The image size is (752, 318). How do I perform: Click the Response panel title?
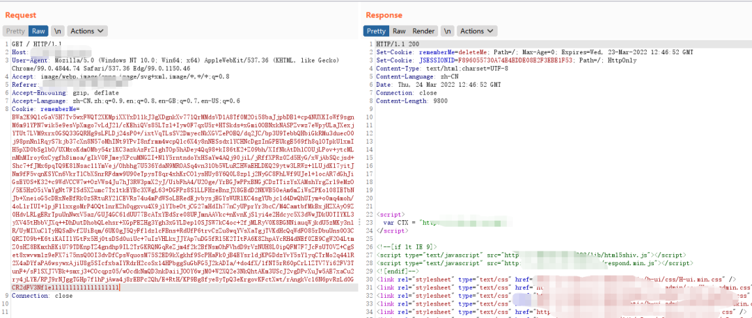[384, 15]
